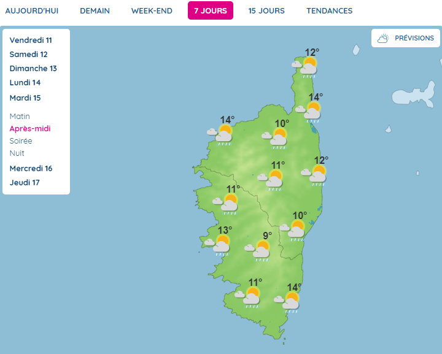
Task: Open the AUJOURD'HUI forecast tab
Action: (x=32, y=10)
